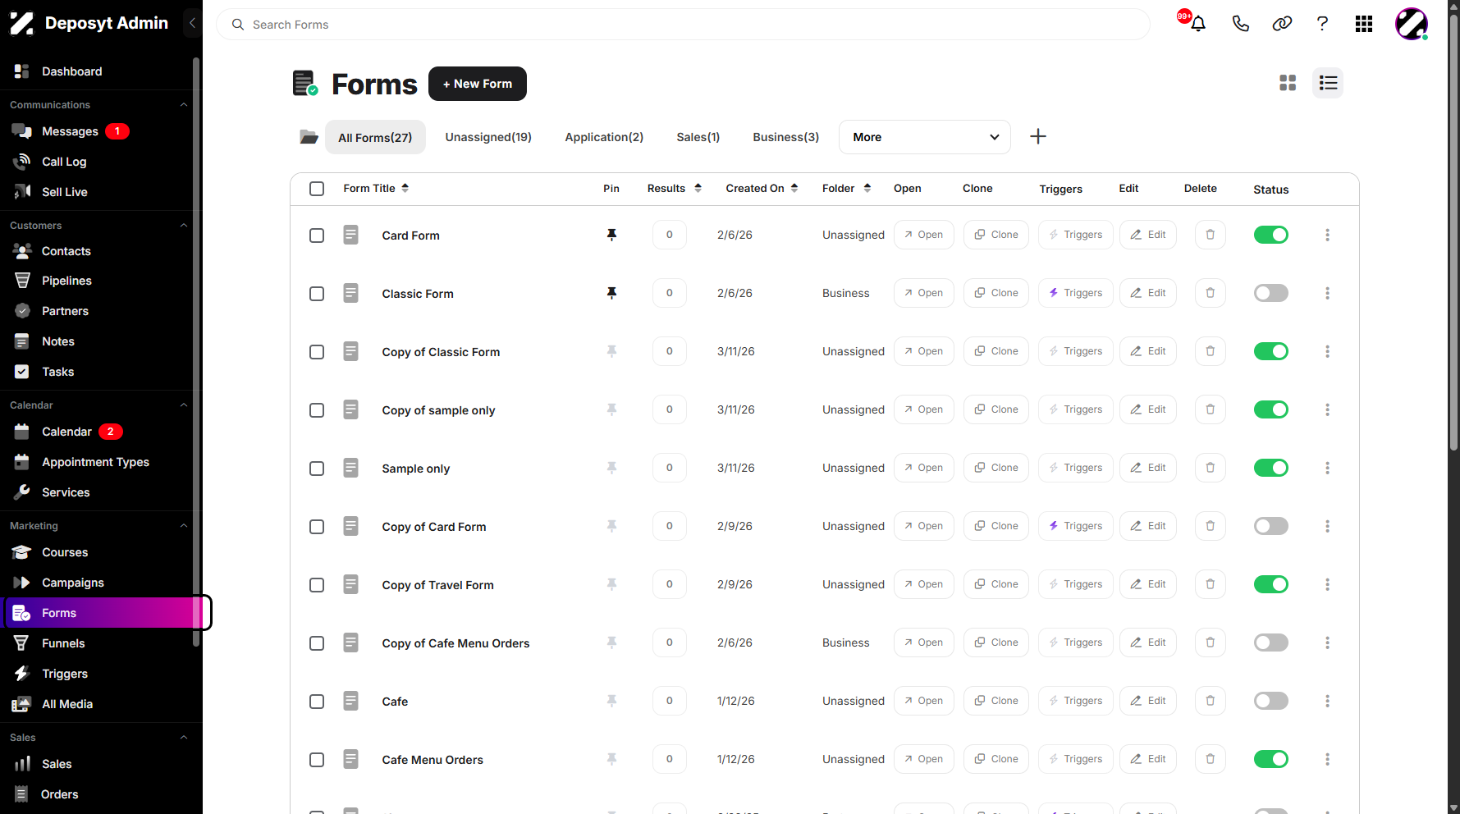Collapse the Communications sidebar section
This screenshot has width=1460, height=814.
[184, 105]
